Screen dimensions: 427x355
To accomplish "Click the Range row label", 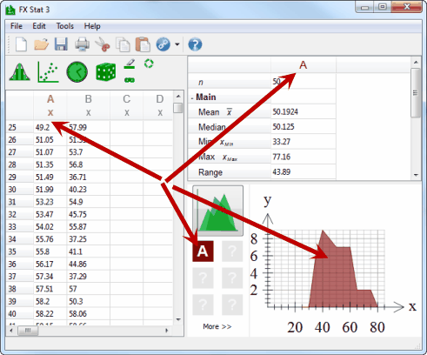I will (x=210, y=172).
